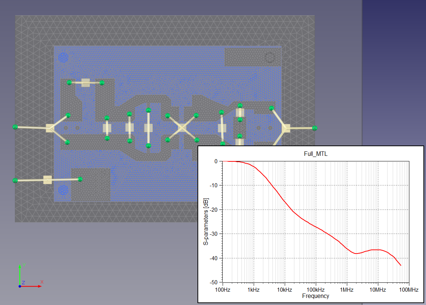The width and height of the screenshot is (426, 305).
Task: Click the 1kHz tick label
Action: pos(254,289)
